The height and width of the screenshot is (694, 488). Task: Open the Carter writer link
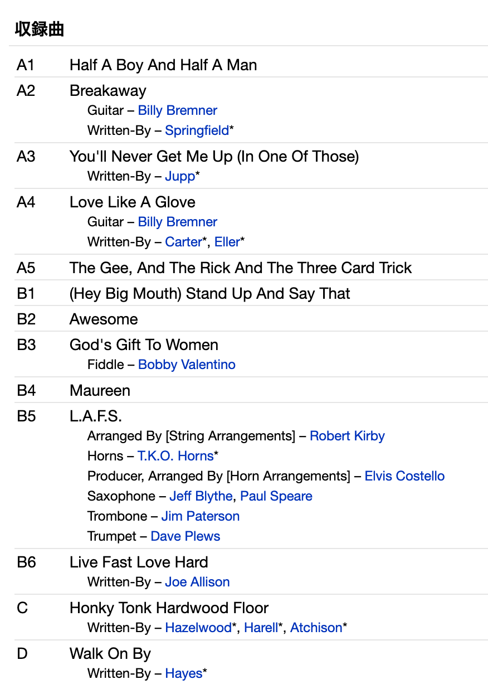coord(183,242)
